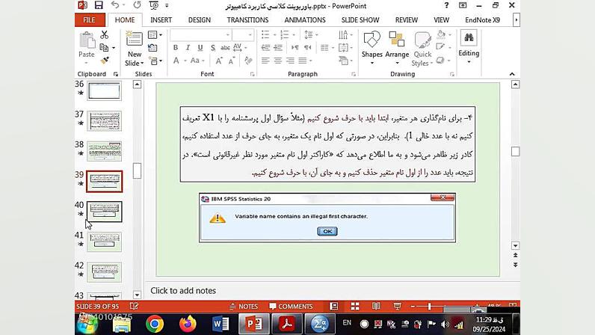Insert a New Slide

[x=134, y=49]
